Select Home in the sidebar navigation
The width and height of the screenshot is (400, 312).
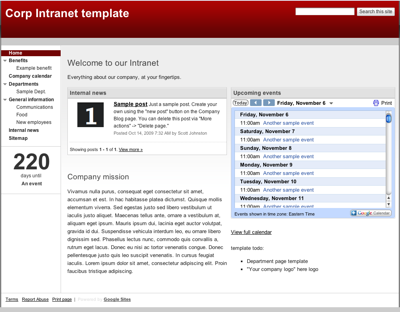pos(16,53)
